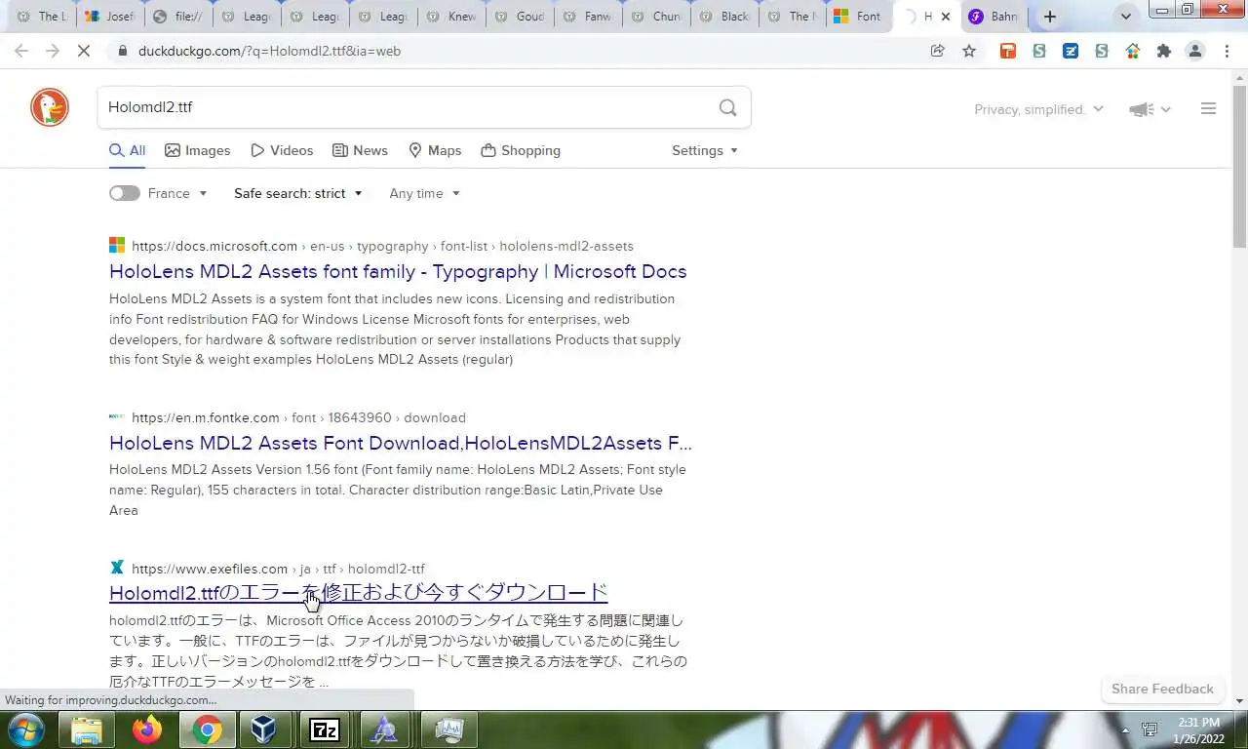Click the share page icon in address bar
The height and width of the screenshot is (749, 1248).
point(938,51)
